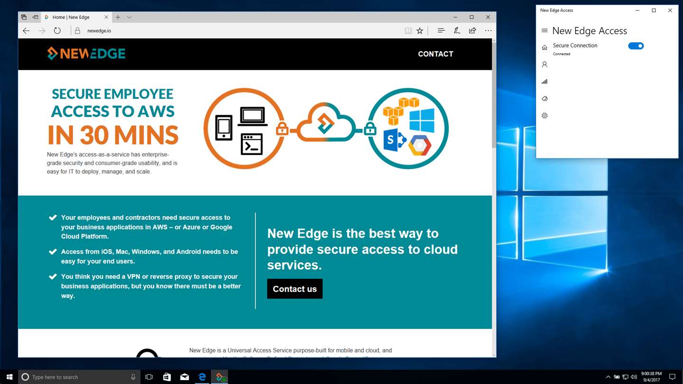Maximize the Edge browser window
This screenshot has height=384, width=683.
coord(471,17)
